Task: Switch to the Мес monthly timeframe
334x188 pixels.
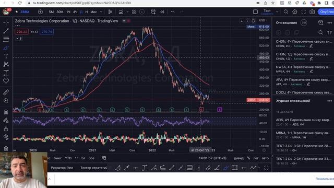Action: point(94,12)
